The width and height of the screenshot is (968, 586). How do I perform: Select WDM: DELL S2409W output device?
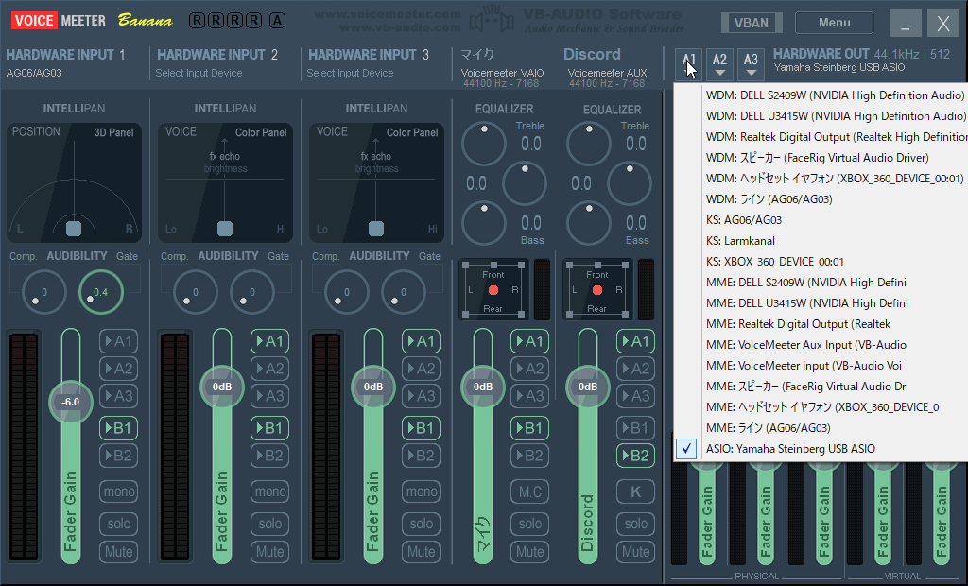835,95
